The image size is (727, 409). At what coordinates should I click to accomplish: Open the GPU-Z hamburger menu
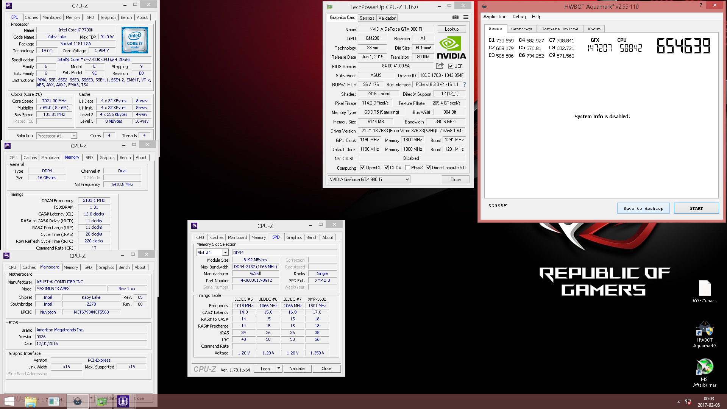466,17
